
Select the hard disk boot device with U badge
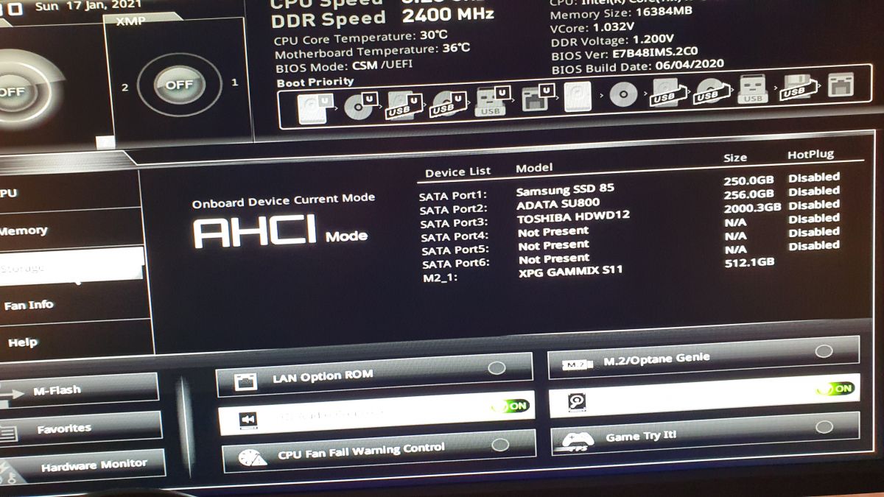[x=316, y=107]
